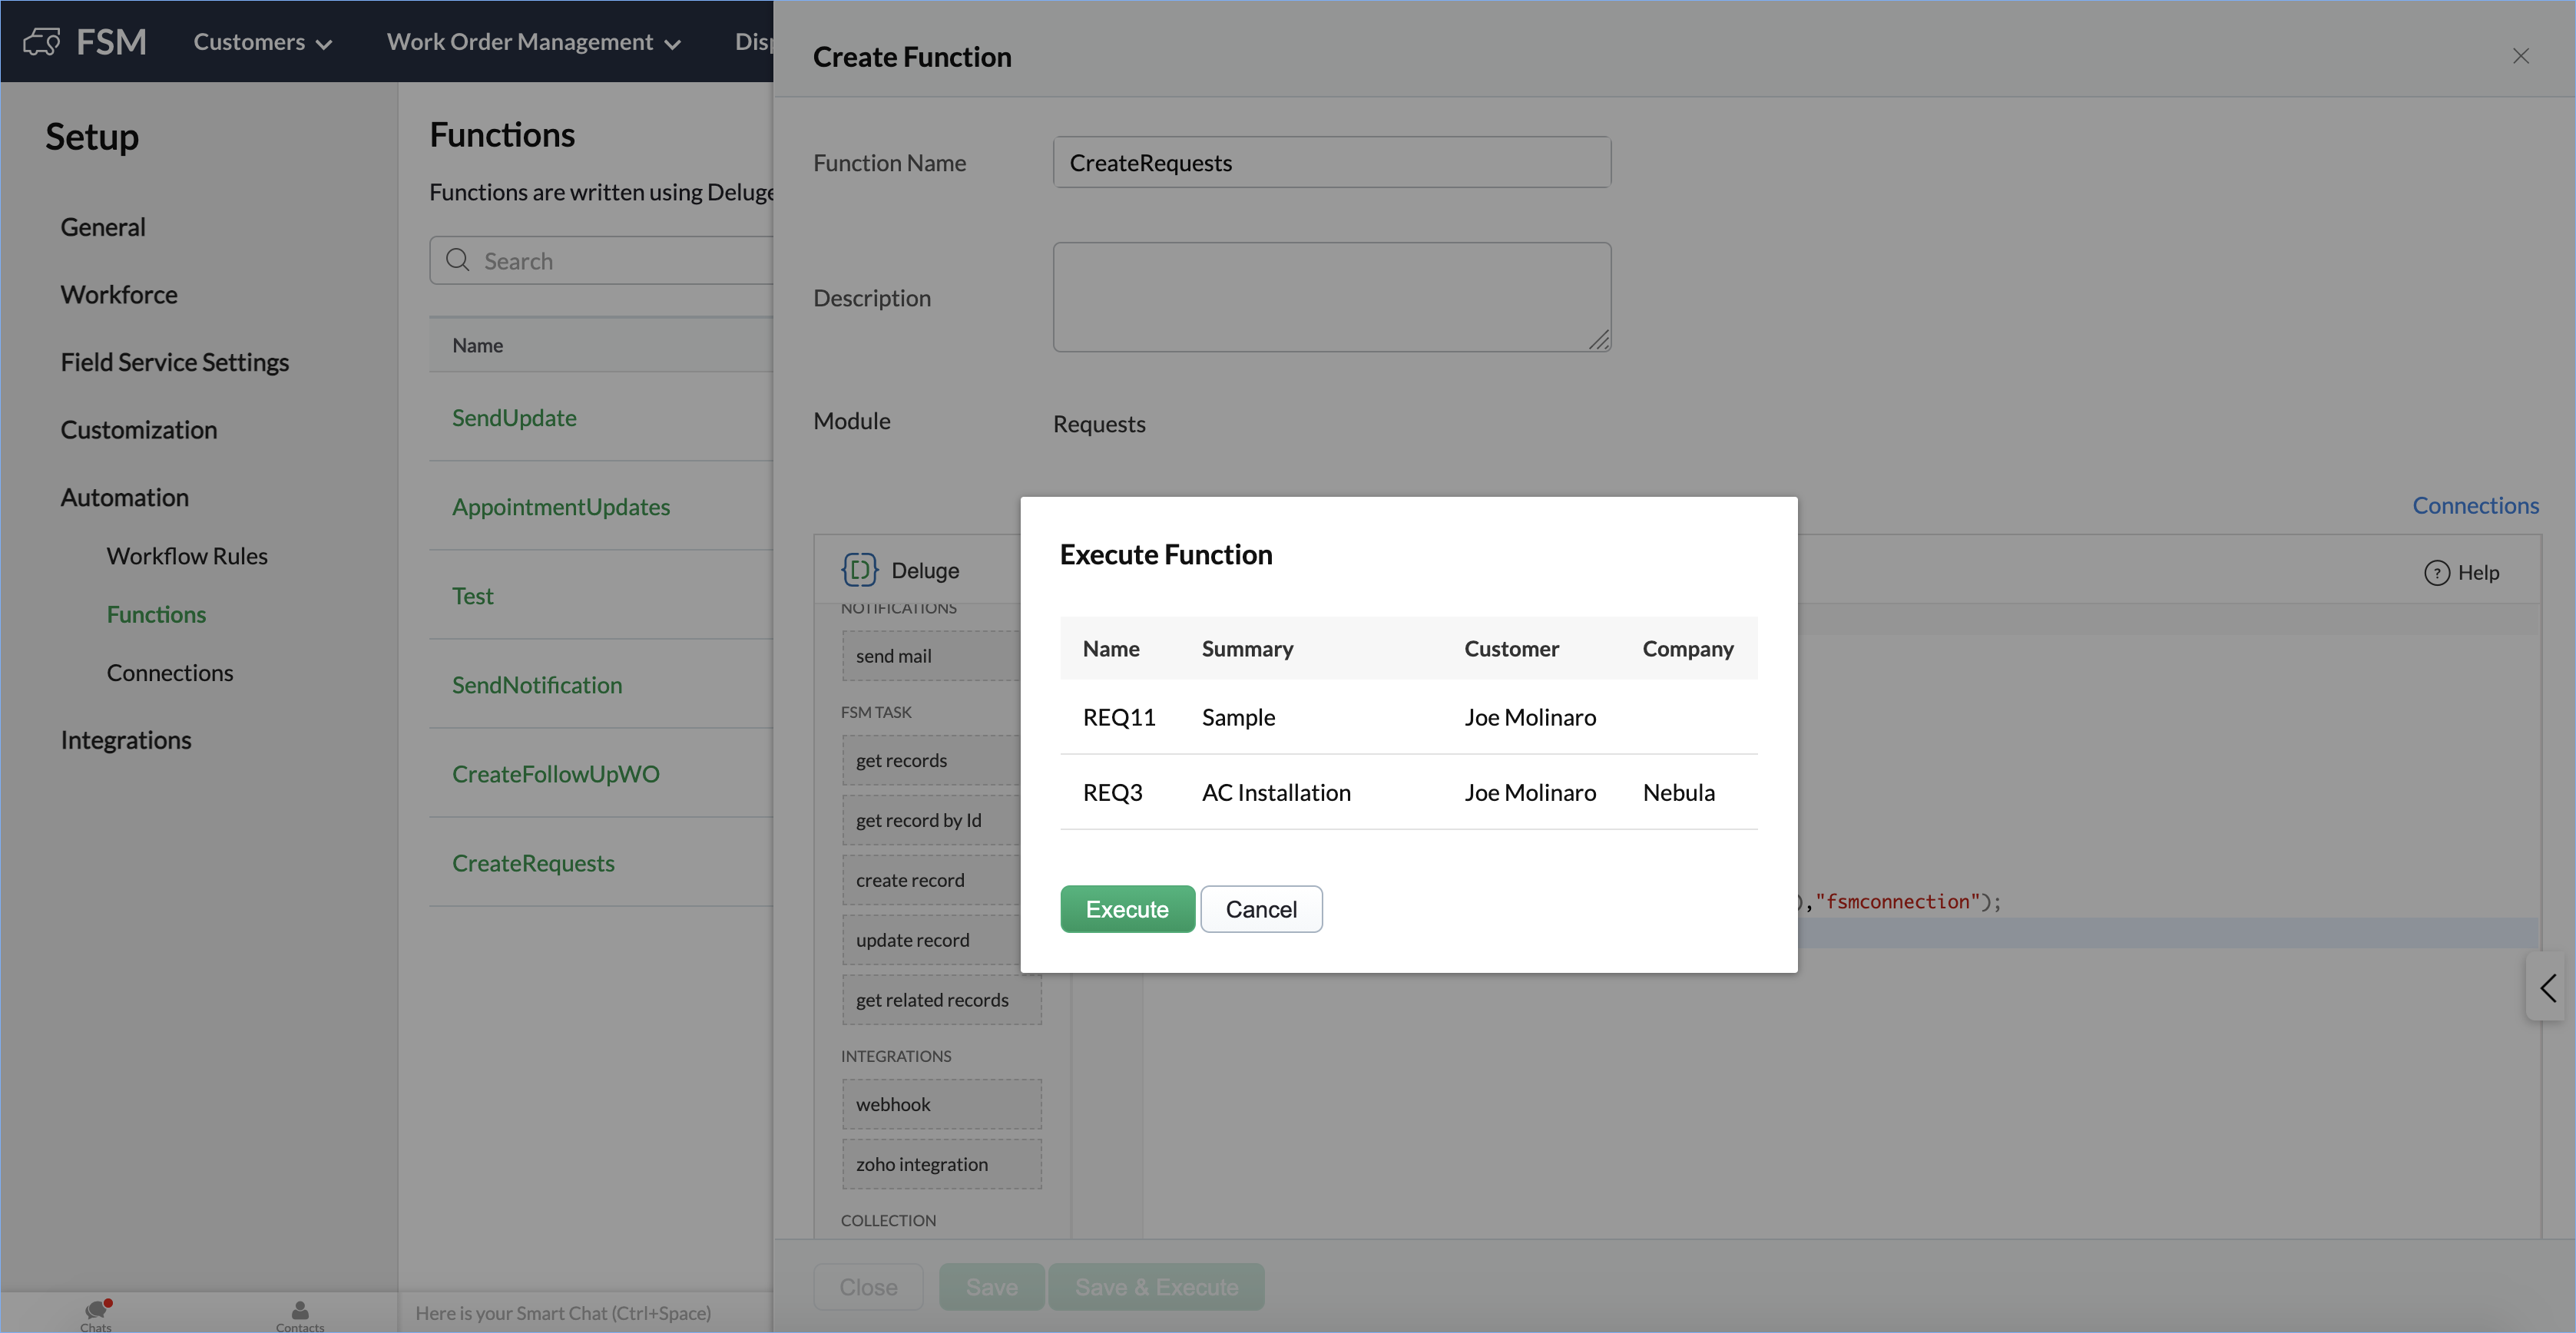Close the Create Function panel
This screenshot has width=2576, height=1333.
point(2520,56)
